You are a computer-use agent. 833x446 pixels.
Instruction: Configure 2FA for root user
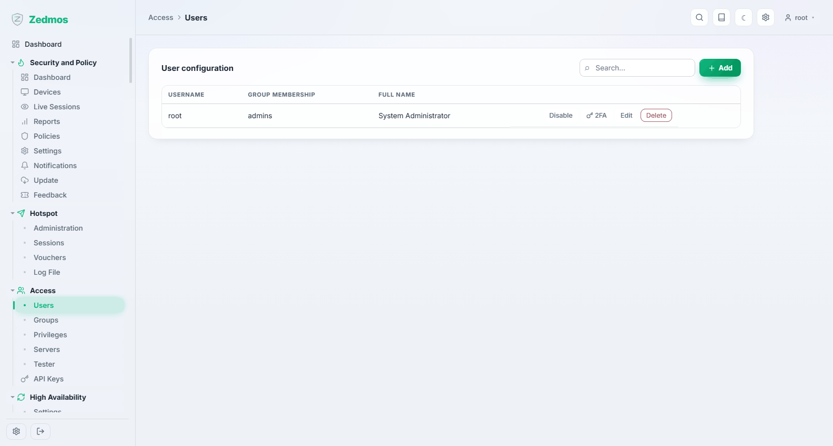[596, 116]
